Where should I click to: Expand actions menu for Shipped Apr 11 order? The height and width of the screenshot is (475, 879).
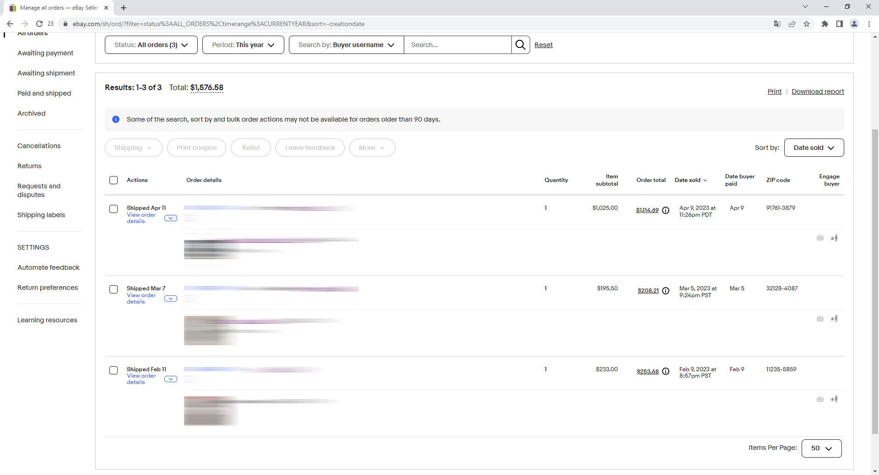[171, 218]
